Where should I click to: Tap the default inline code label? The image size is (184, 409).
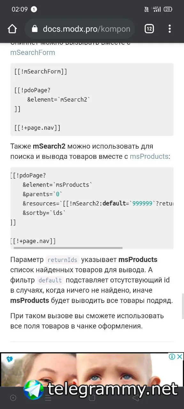tap(50, 280)
